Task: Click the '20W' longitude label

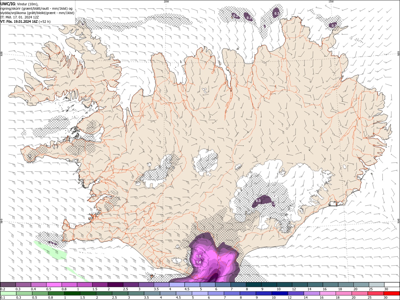Action: pos(166,2)
